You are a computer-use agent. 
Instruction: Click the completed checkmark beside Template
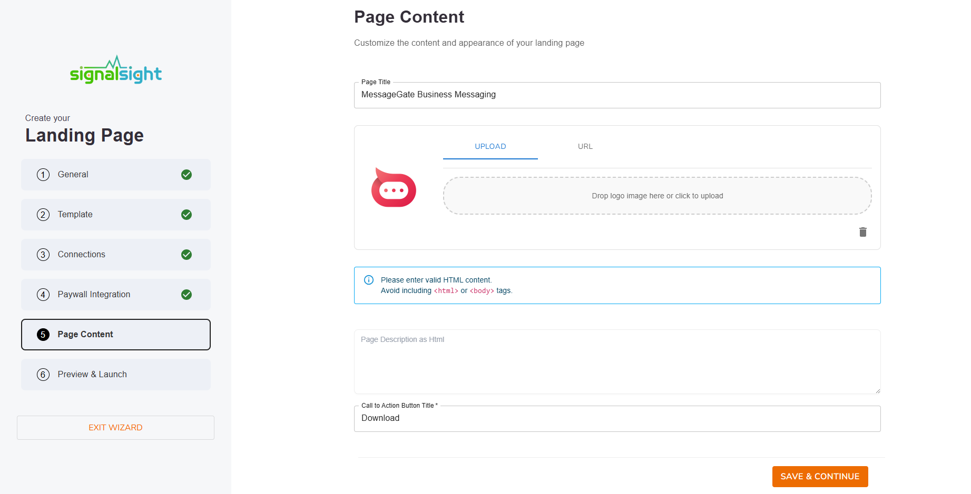coord(186,214)
